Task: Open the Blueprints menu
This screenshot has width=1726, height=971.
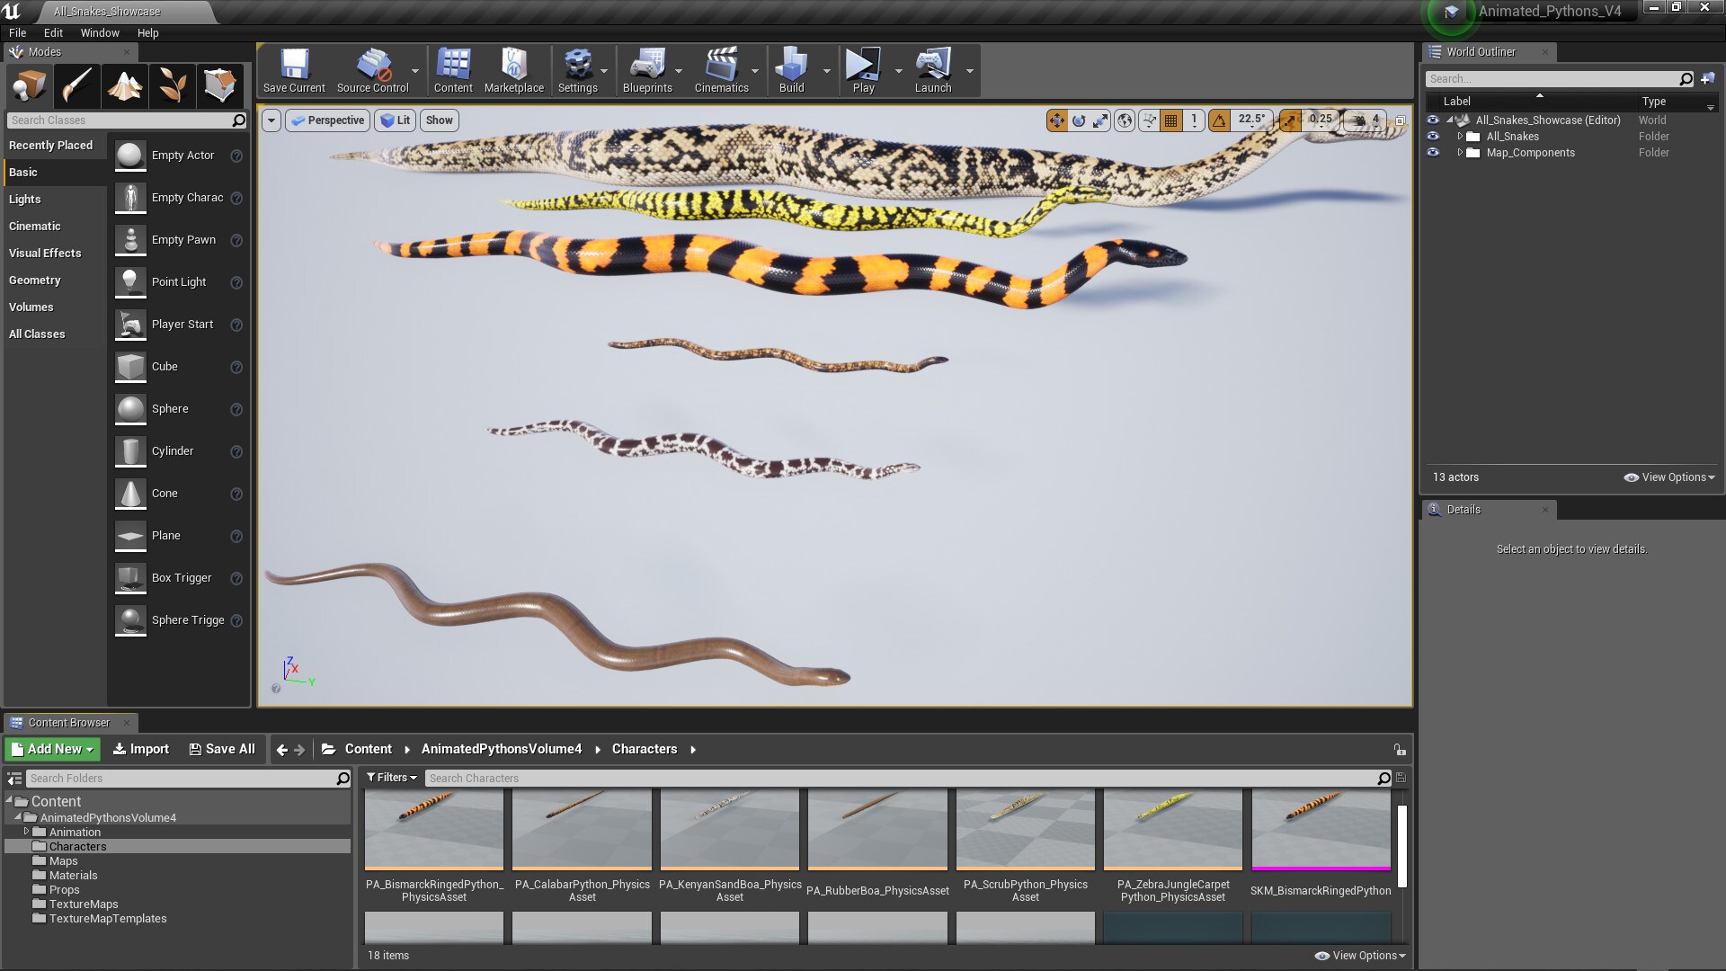Action: (x=649, y=70)
